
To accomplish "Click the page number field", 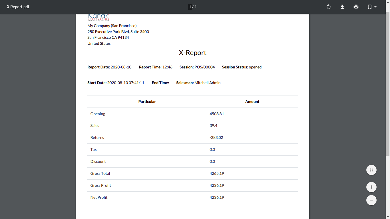I will pos(190,7).
